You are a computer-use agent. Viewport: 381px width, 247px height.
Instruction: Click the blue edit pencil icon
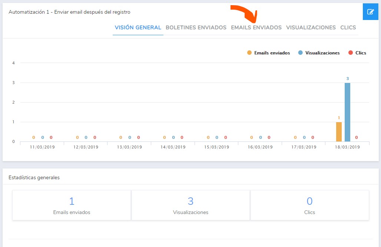(x=370, y=11)
